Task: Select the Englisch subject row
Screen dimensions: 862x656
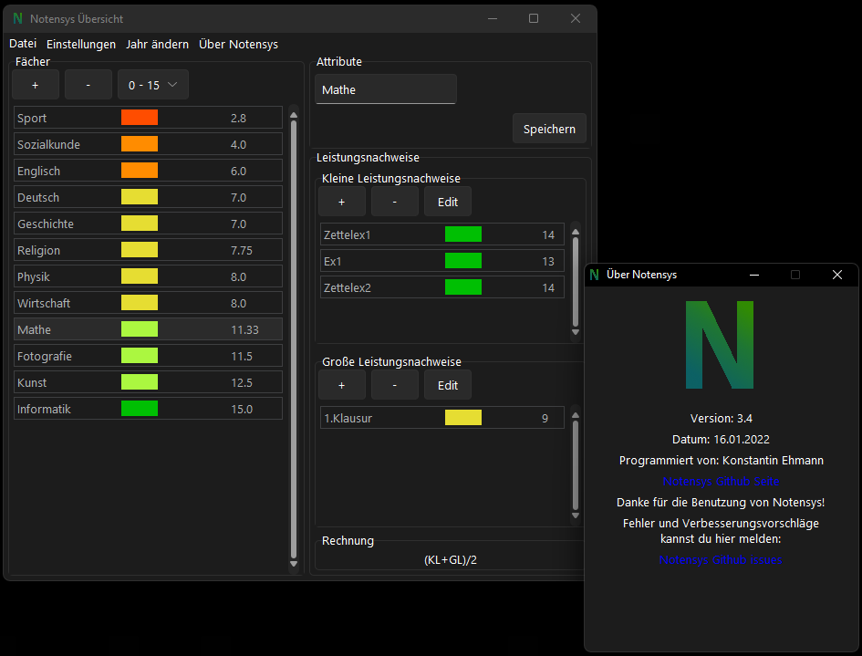Action: click(148, 171)
